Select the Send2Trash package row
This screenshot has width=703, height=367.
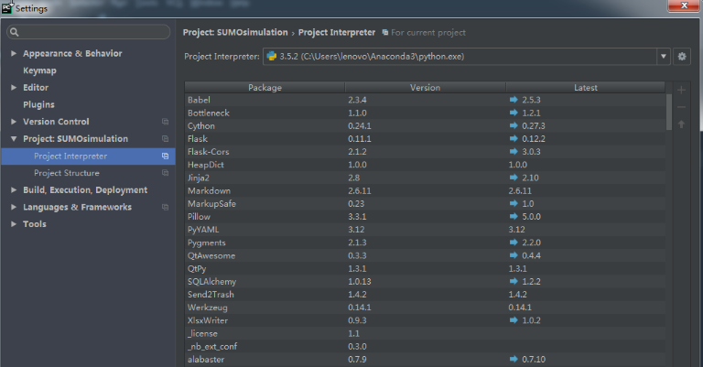click(x=425, y=295)
